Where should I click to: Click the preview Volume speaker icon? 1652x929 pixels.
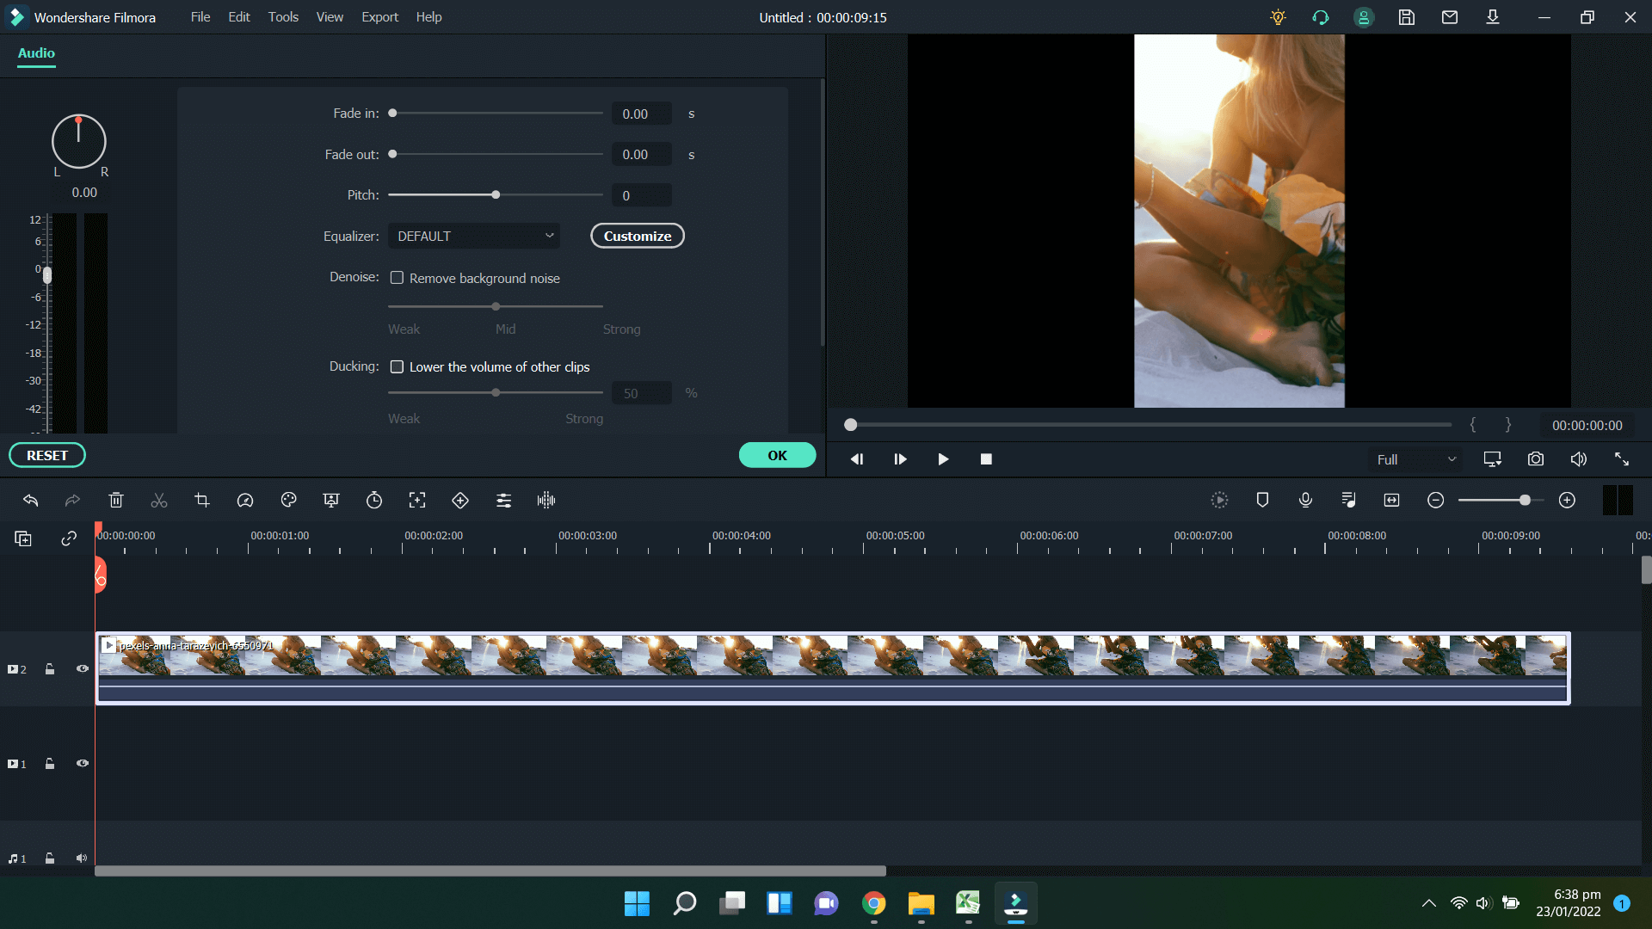pos(1579,459)
